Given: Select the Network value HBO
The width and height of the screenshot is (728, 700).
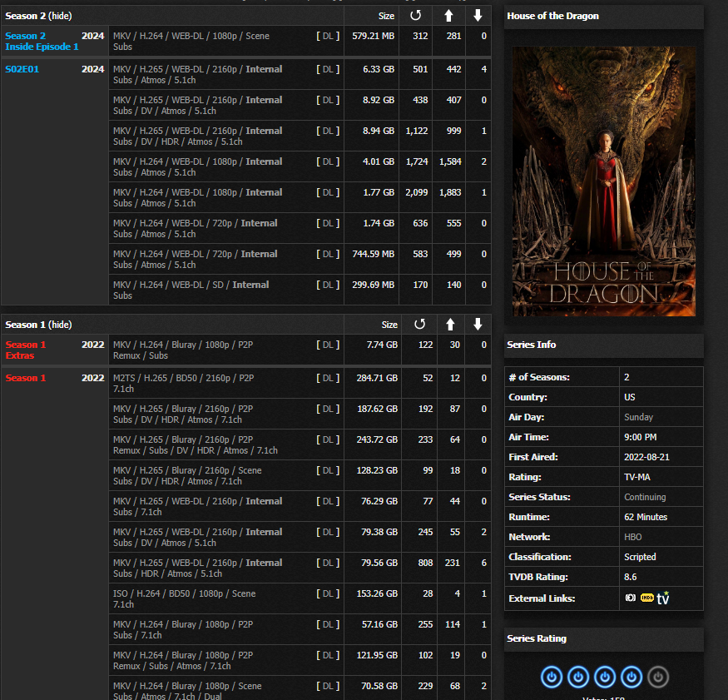Looking at the screenshot, I should click(x=633, y=537).
